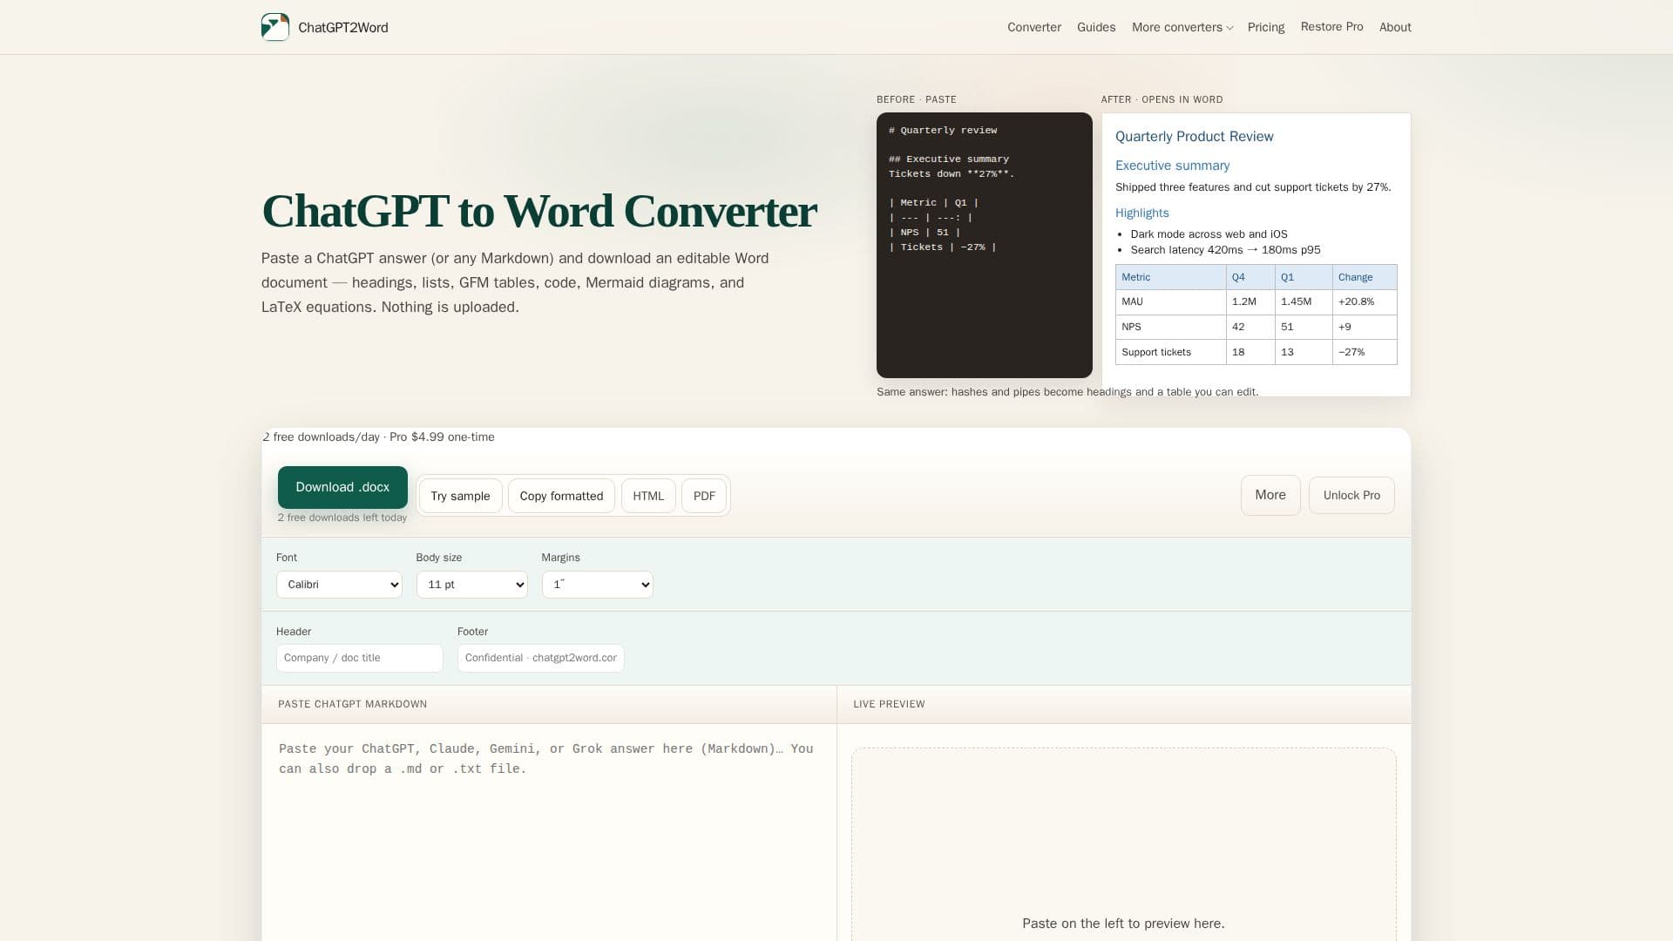Click the 'Change' table column header
This screenshot has height=941, width=1673.
tap(1365, 277)
